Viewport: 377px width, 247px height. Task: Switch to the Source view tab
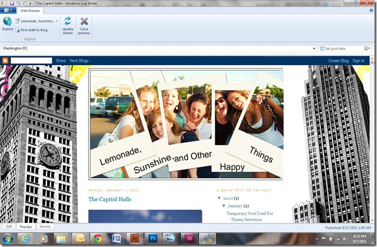point(45,227)
